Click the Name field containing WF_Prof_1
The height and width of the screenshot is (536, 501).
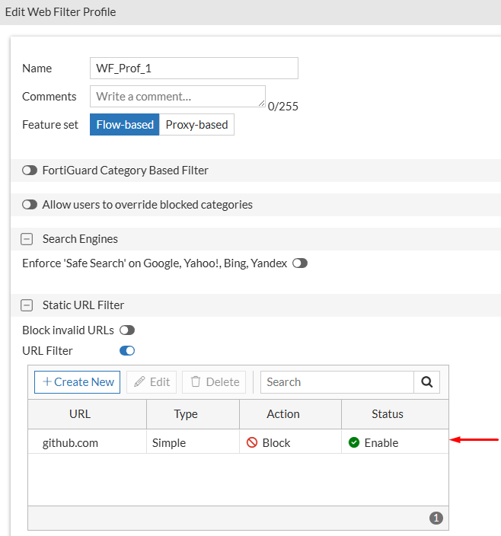[193, 69]
